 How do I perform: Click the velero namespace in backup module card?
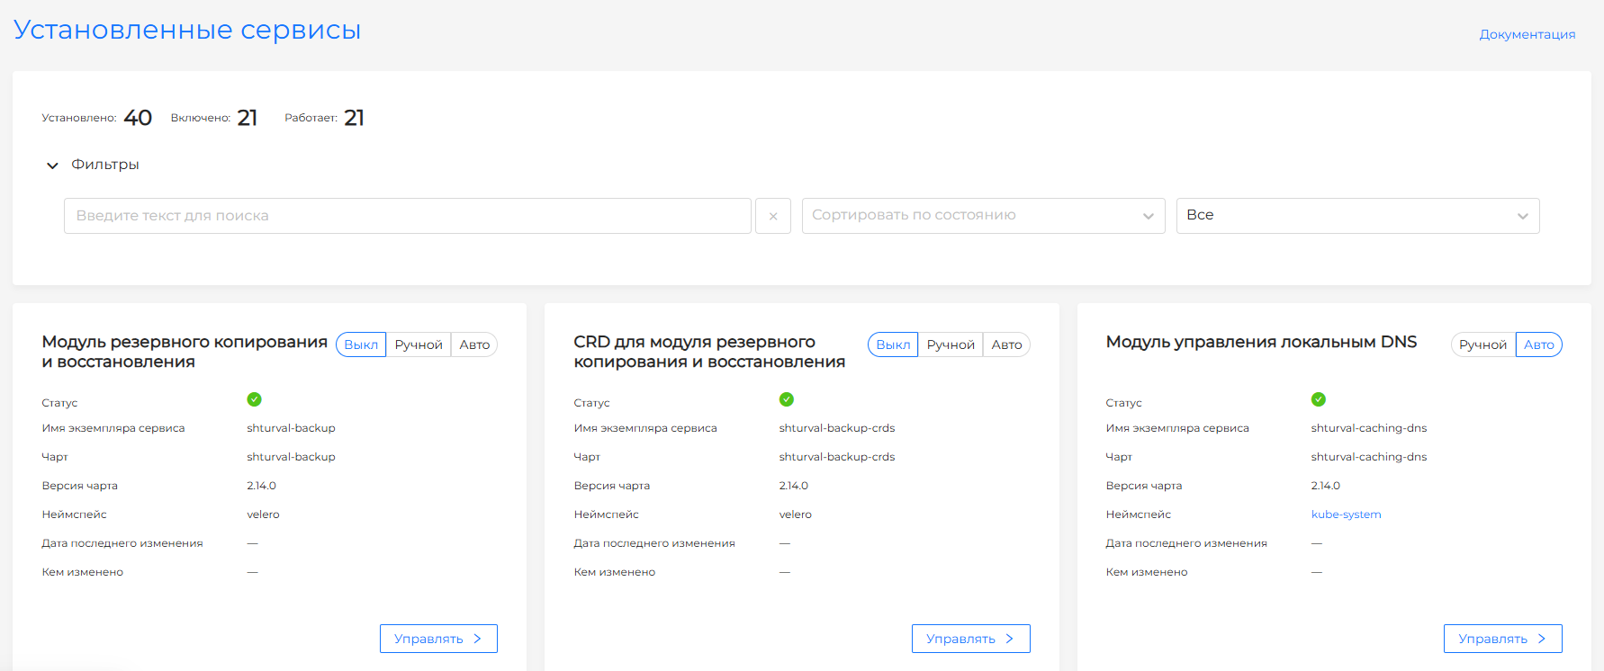point(263,514)
